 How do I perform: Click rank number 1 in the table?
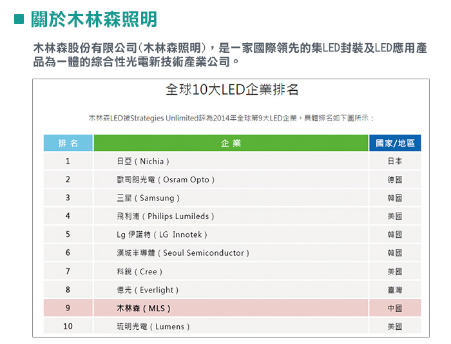(68, 161)
